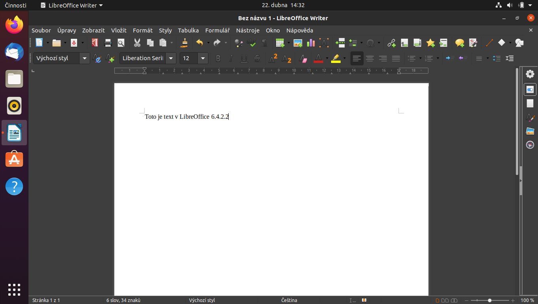This screenshot has height=304, width=538.
Task: Open paragraph style dropdown
Action: pos(85,58)
